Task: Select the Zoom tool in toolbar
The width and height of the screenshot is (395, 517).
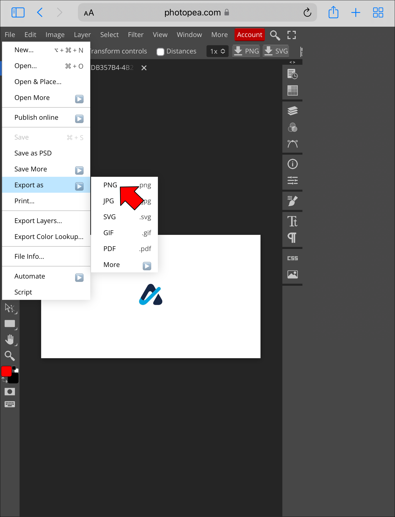Action: click(10, 356)
